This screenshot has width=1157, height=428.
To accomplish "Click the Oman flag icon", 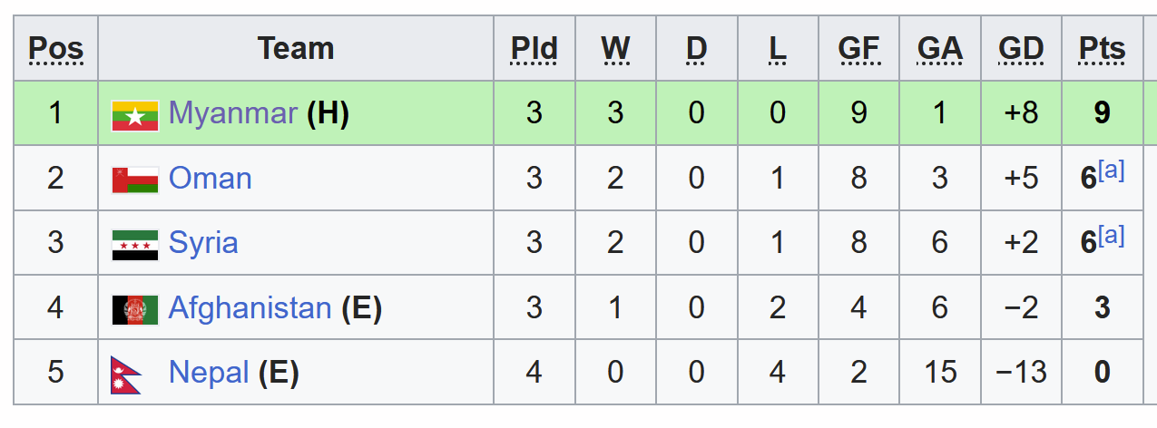I will tap(135, 180).
